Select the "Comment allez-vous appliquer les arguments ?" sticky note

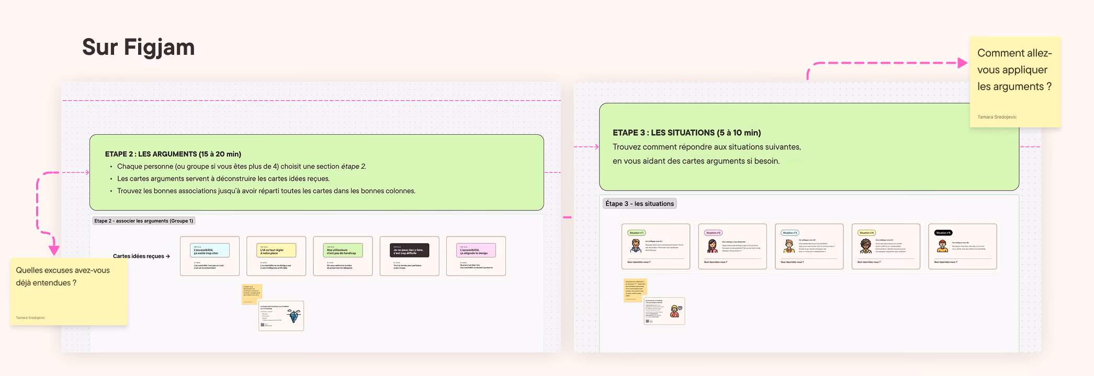tap(1015, 82)
